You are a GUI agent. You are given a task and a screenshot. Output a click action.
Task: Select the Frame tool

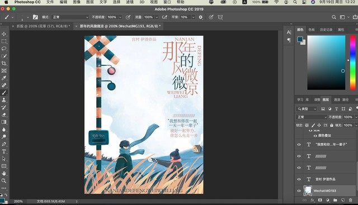[x=4, y=71]
